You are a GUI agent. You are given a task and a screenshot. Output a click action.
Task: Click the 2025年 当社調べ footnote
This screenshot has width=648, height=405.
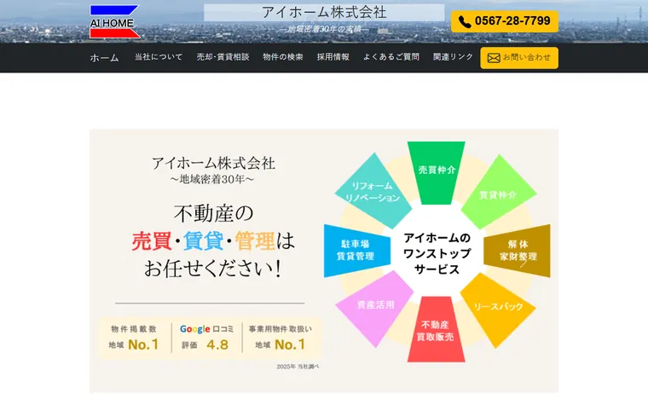point(298,367)
